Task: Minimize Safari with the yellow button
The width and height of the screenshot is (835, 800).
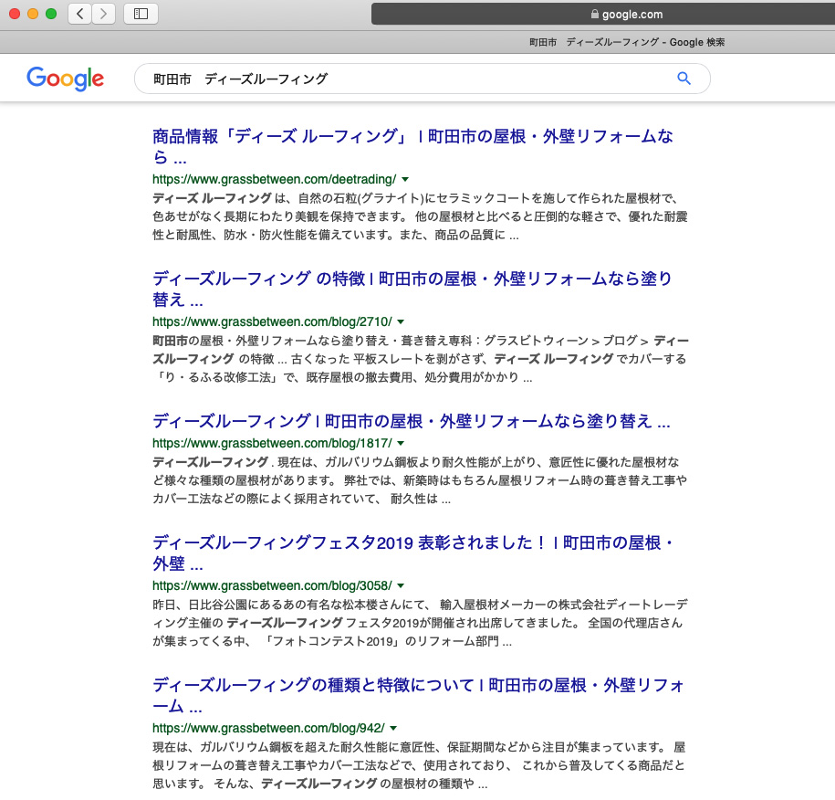Action: pos(33,14)
